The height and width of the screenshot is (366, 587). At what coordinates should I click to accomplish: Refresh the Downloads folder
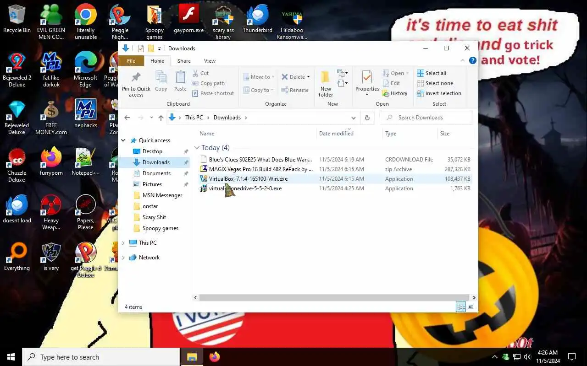[367, 118]
